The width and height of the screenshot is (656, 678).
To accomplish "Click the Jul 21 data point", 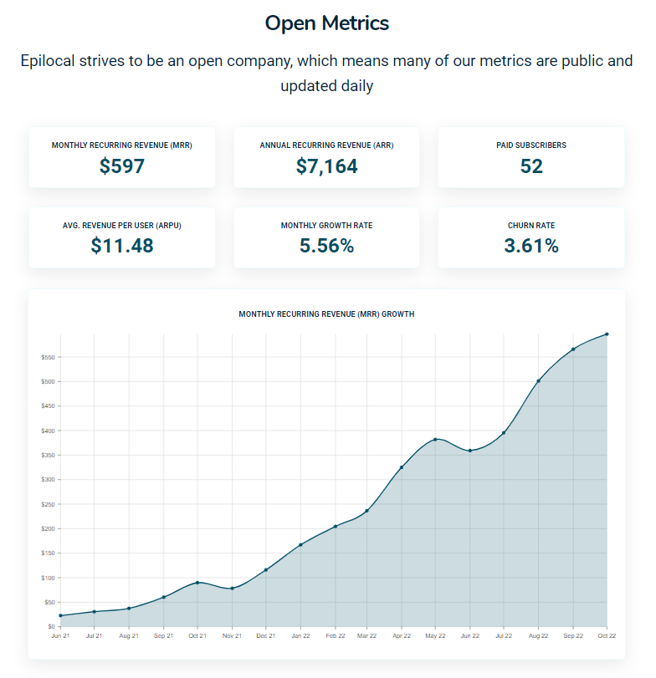I will coord(95,611).
